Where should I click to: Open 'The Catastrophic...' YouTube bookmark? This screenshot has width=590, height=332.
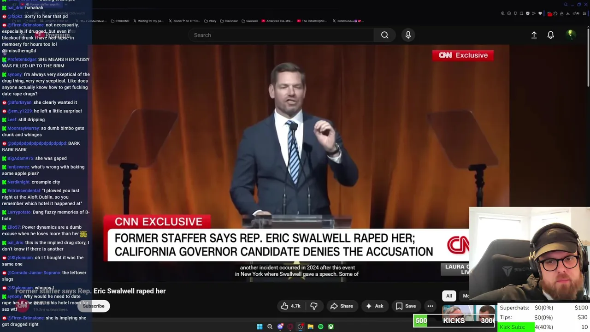pyautogui.click(x=312, y=21)
